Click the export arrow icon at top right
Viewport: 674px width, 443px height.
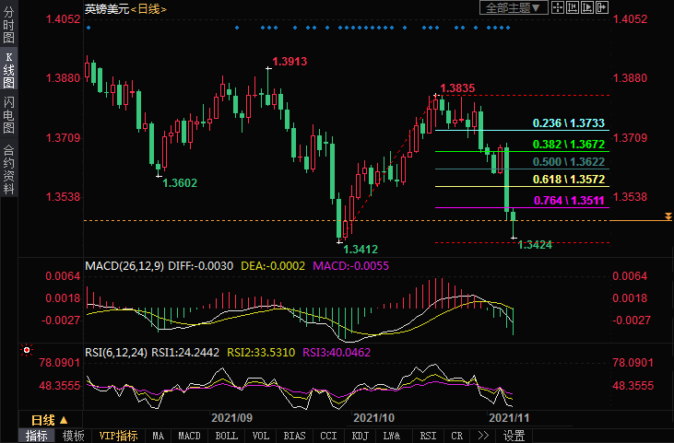point(603,7)
